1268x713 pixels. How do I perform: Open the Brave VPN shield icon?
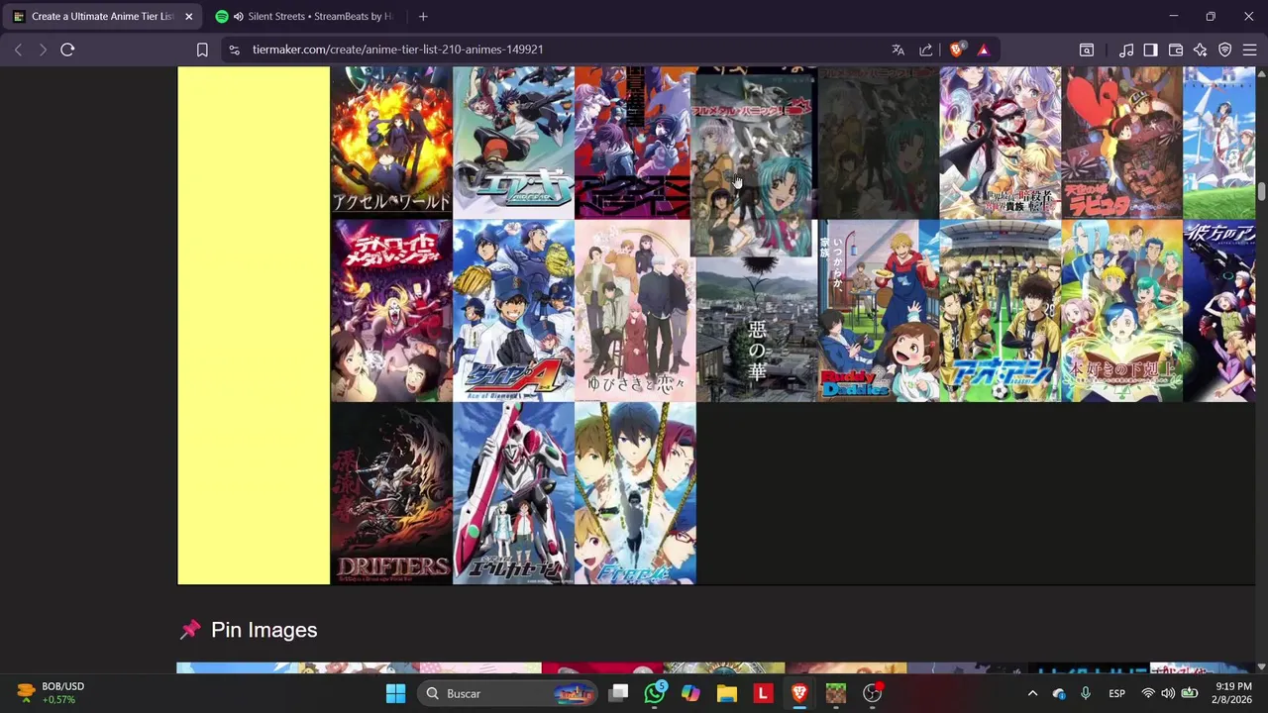pyautogui.click(x=1224, y=50)
